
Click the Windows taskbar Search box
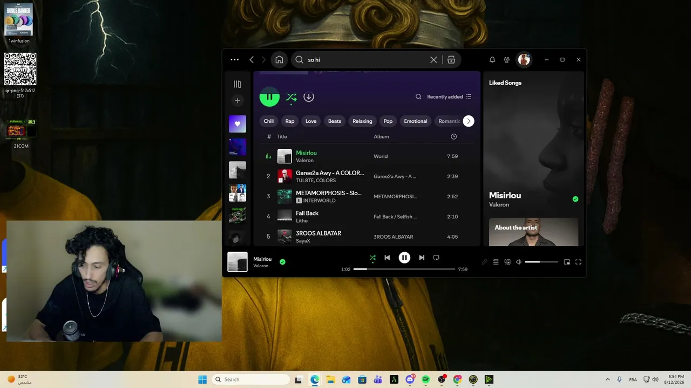(x=251, y=379)
